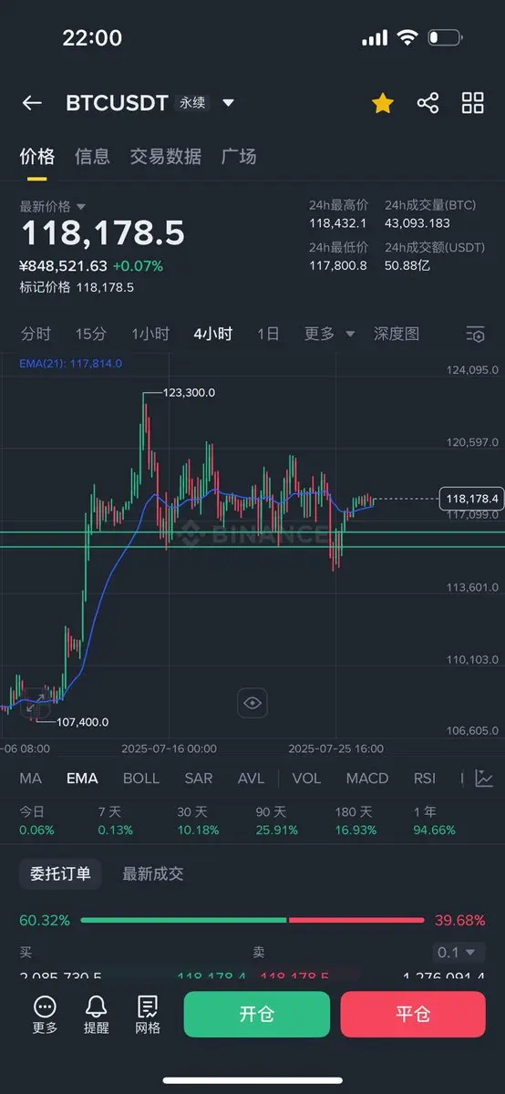Click the buy/sell ratio bar
The height and width of the screenshot is (1094, 505).
tap(252, 921)
